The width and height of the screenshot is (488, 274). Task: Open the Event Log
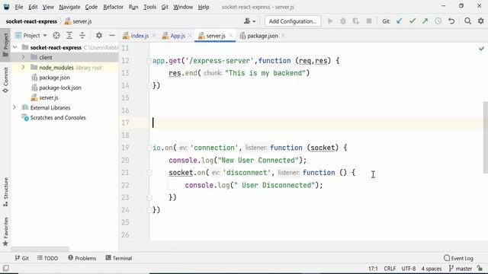[458, 258]
